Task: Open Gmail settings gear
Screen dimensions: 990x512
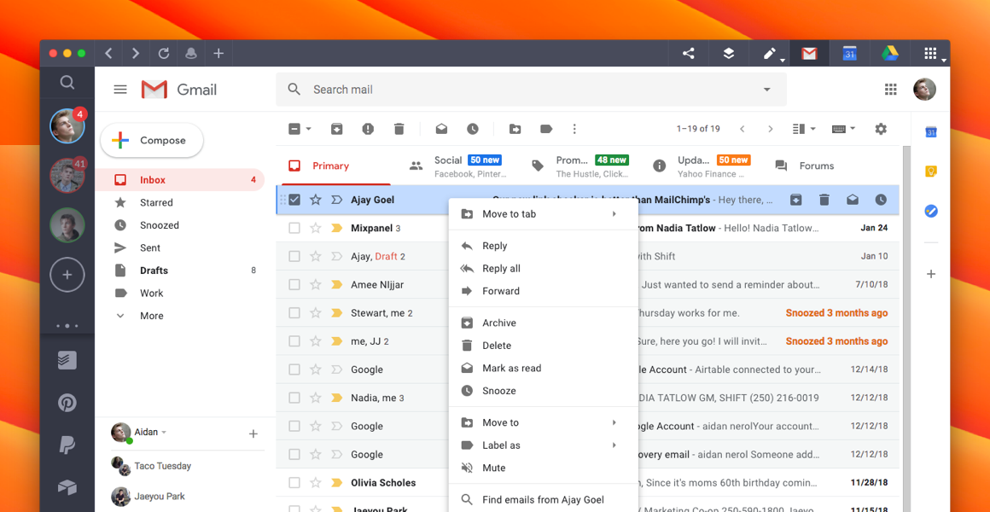Action: point(881,129)
